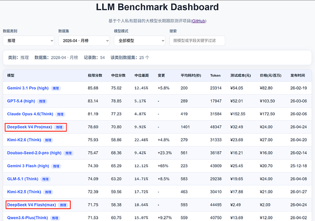
Task: Open the 数据集 dropdown showing 2026-04 · 月榜
Action: (84, 41)
